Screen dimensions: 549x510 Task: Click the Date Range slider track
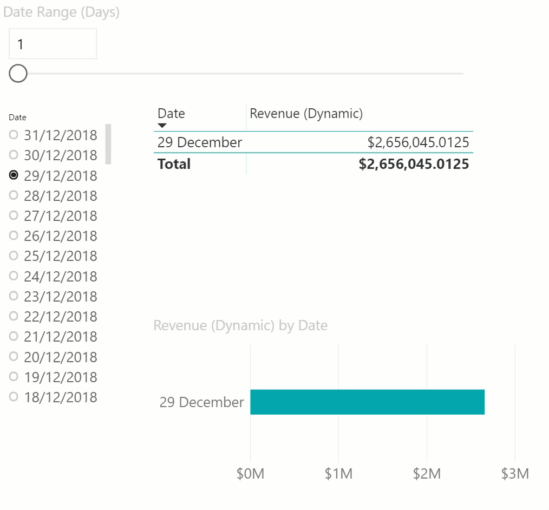(x=244, y=73)
